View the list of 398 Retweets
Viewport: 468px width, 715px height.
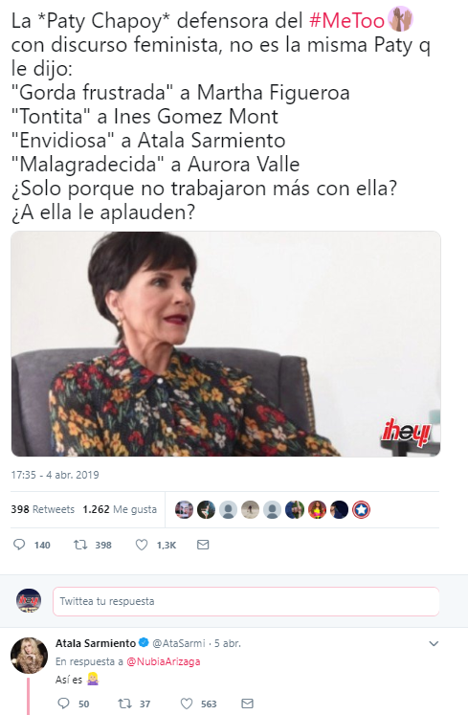click(x=42, y=509)
